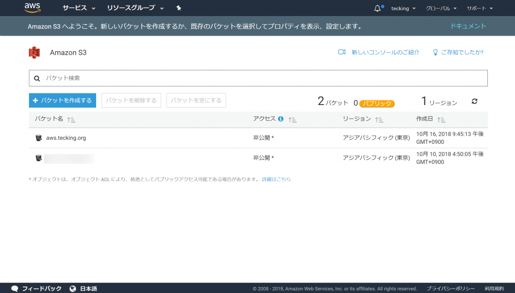
Task: Sort by bucket name using sort icon
Action: pyautogui.click(x=71, y=120)
